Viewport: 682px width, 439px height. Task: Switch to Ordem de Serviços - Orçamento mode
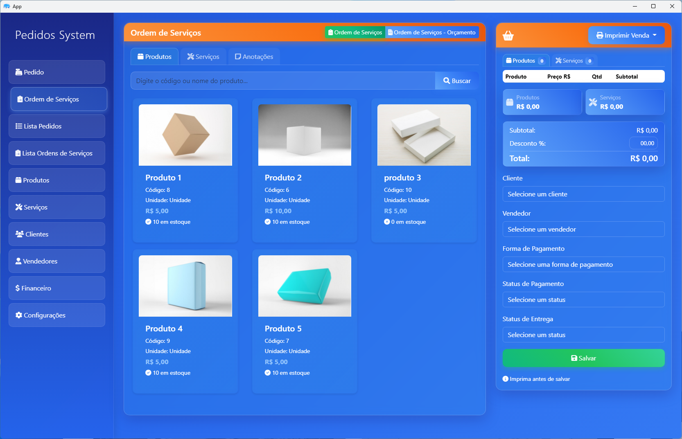(432, 32)
